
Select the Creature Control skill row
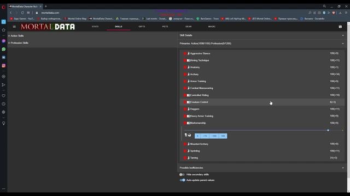coord(262,102)
